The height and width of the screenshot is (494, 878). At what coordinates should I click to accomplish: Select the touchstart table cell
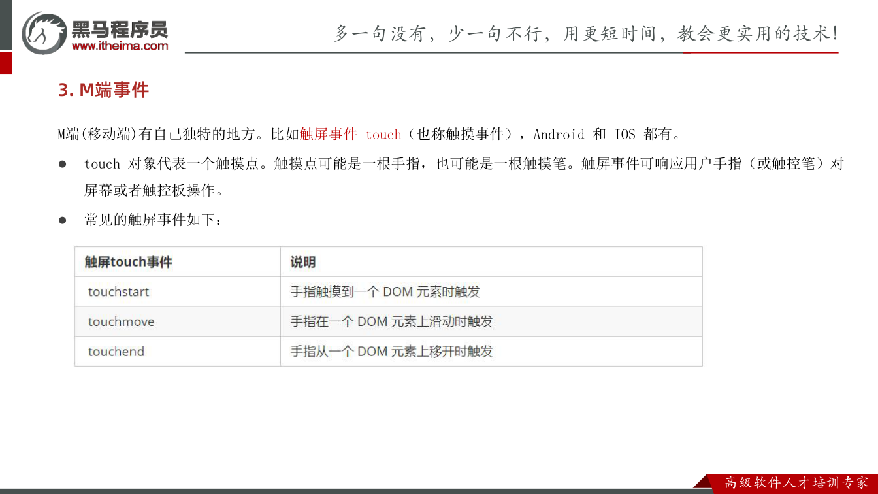pyautogui.click(x=178, y=291)
